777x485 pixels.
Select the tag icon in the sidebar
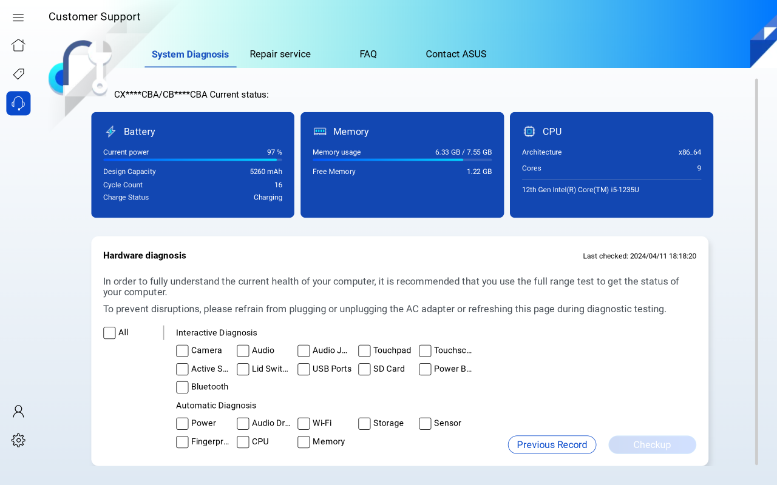click(18, 73)
